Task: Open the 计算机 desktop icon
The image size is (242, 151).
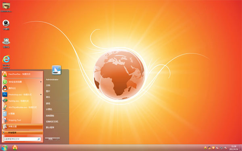Action: click(x=6, y=25)
